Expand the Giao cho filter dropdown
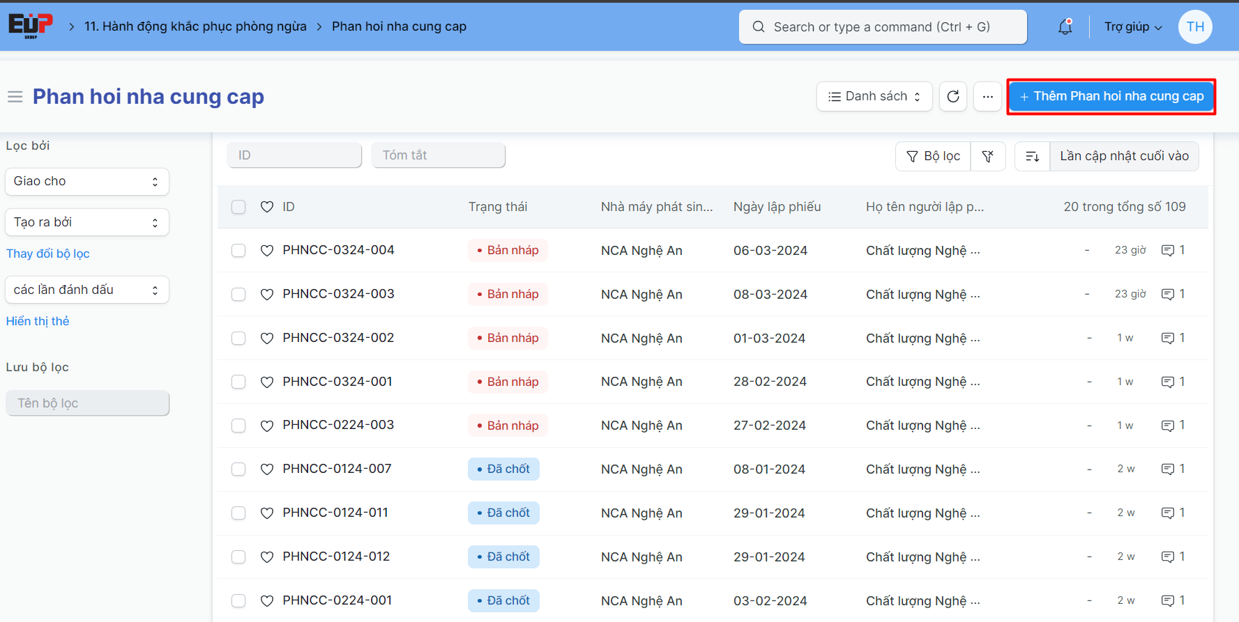This screenshot has height=622, width=1239. pos(87,182)
